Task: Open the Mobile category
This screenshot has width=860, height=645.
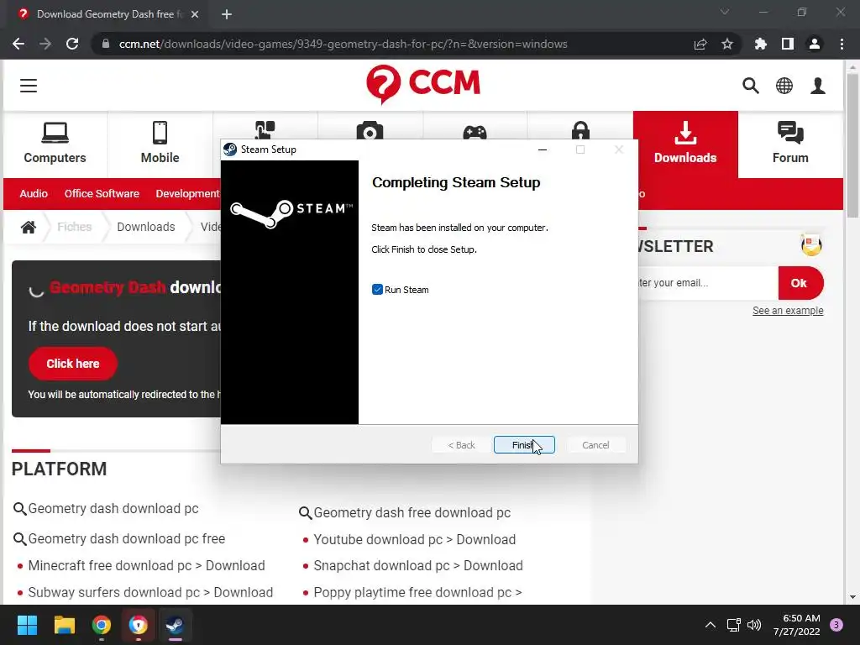Action: 160,144
